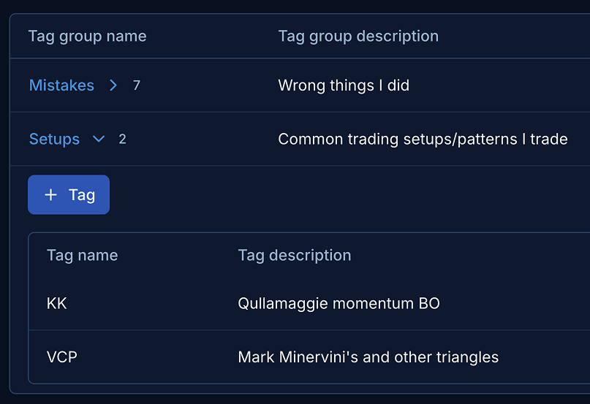Expand the Mistakes tag group chevron

pyautogui.click(x=113, y=85)
